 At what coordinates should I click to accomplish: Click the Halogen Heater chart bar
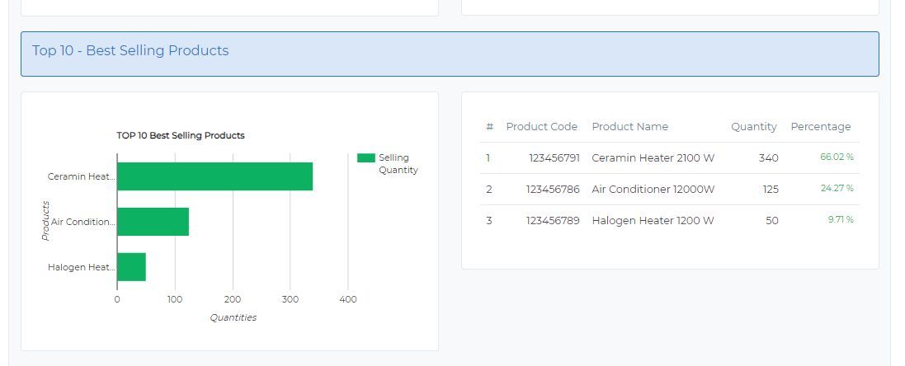(131, 267)
